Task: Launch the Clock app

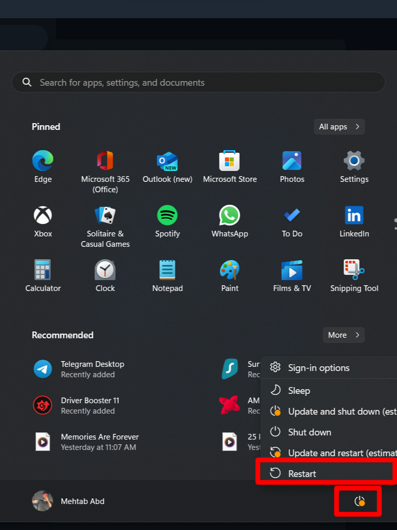Action: pos(105,276)
